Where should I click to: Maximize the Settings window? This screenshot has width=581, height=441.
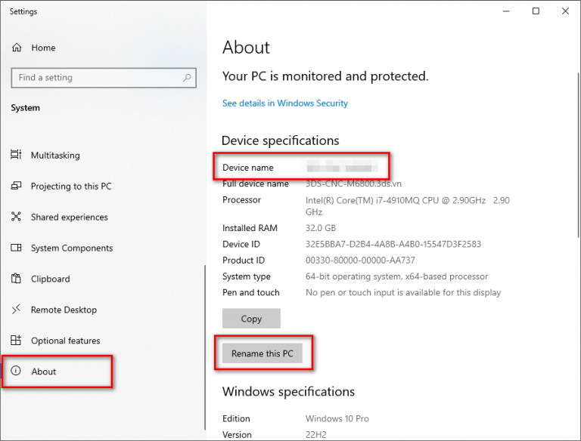(x=536, y=11)
